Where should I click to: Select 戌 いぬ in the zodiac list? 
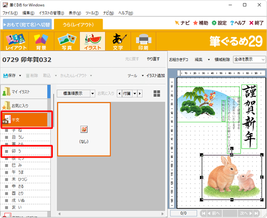tap(26, 200)
